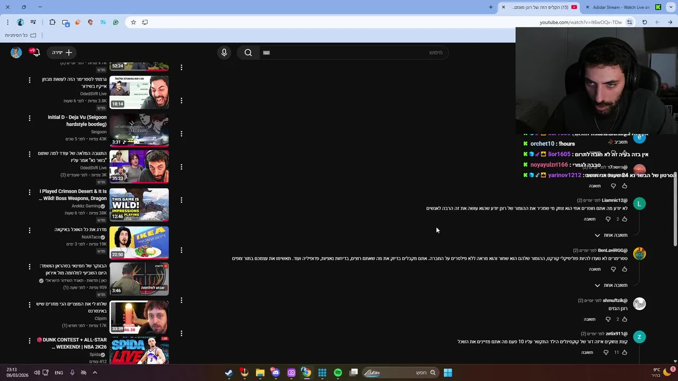Open options menu for Crimson Desert video
Image resolution: width=678 pixels, height=381 pixels.
[30, 192]
